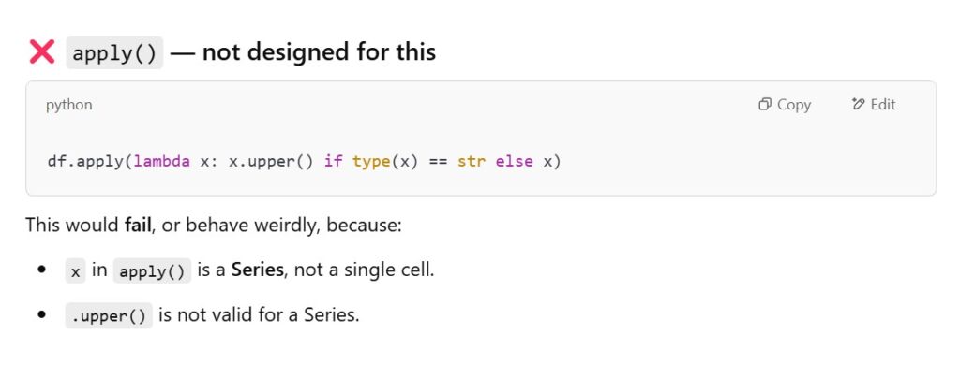The width and height of the screenshot is (960, 379).
Task: Click the apply() code chip in heading
Action: (x=114, y=52)
